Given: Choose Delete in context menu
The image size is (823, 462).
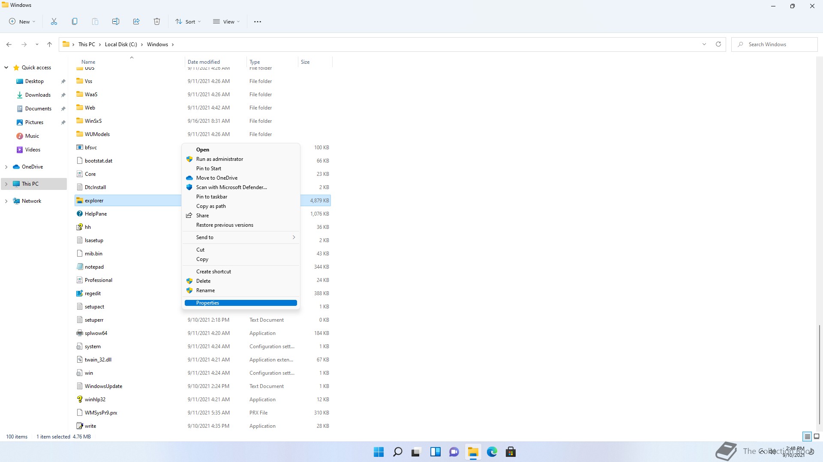Looking at the screenshot, I should 241,281.
